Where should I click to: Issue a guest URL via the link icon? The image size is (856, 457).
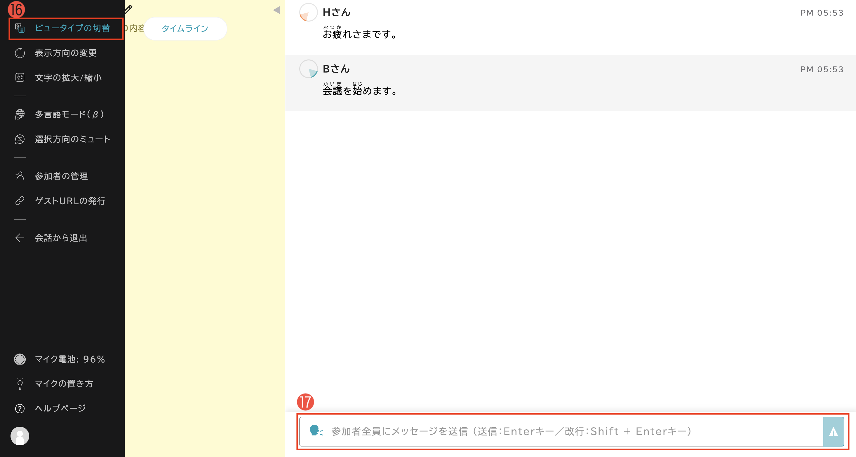20,201
